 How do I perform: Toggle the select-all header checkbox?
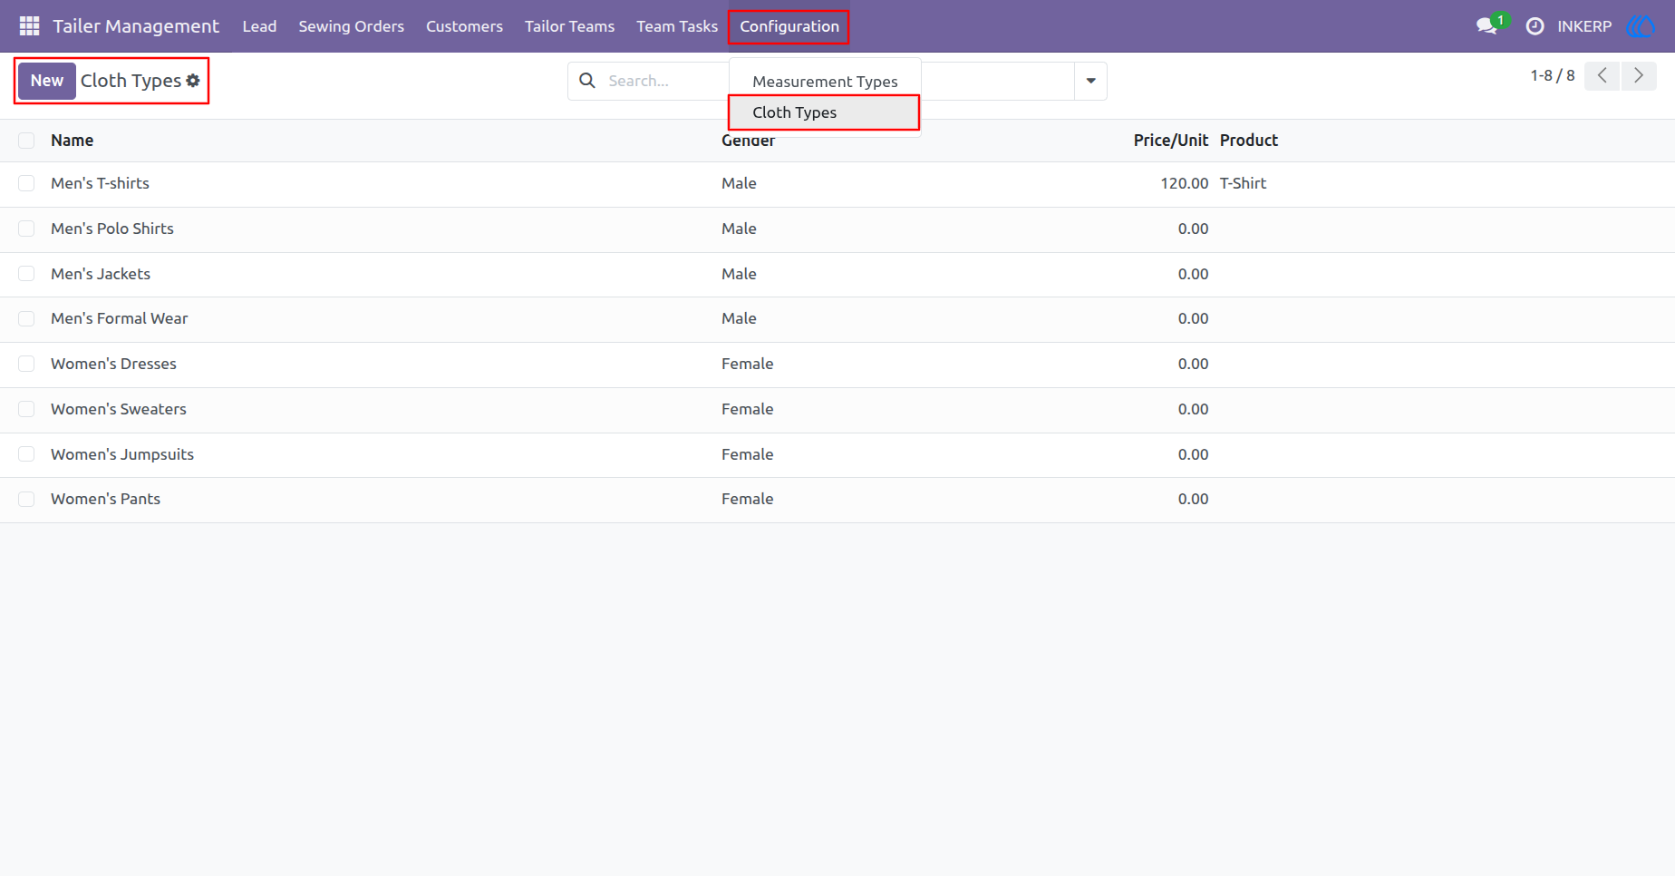click(x=26, y=141)
